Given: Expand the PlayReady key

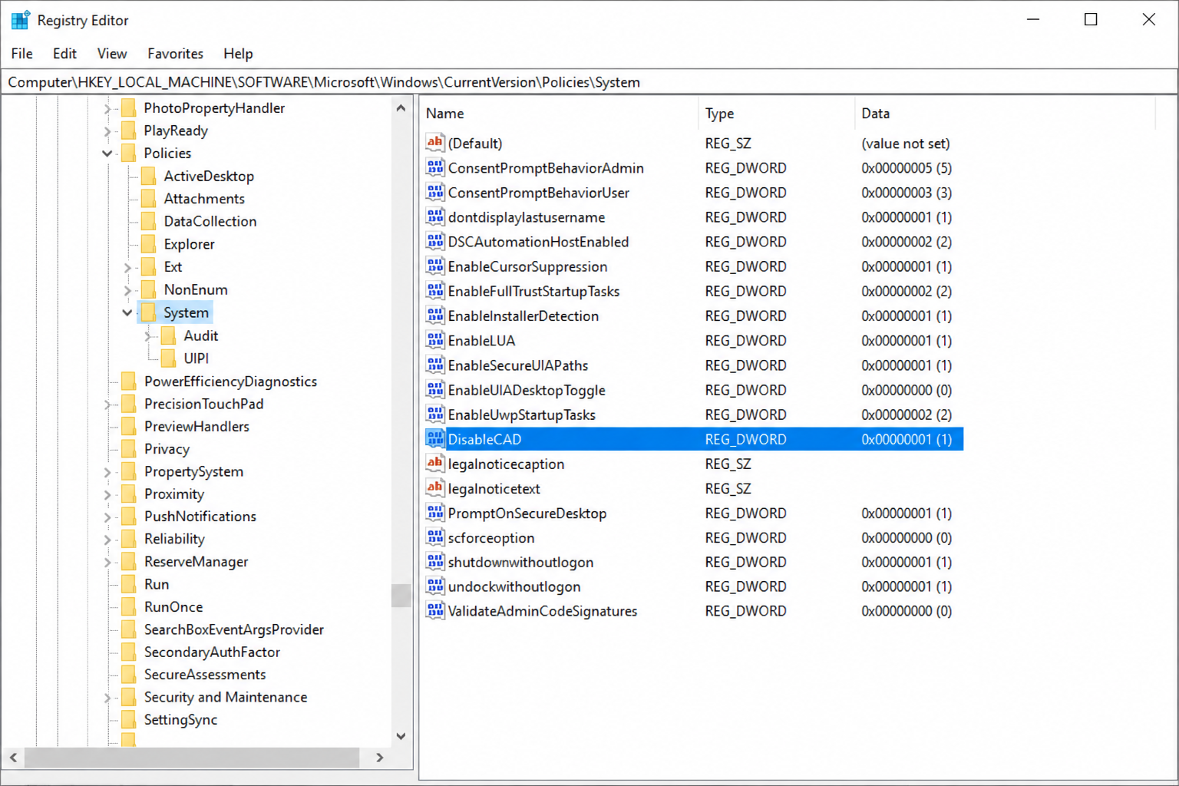Looking at the screenshot, I should tap(107, 131).
